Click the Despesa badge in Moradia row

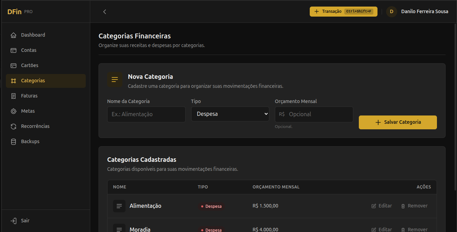[211, 230]
